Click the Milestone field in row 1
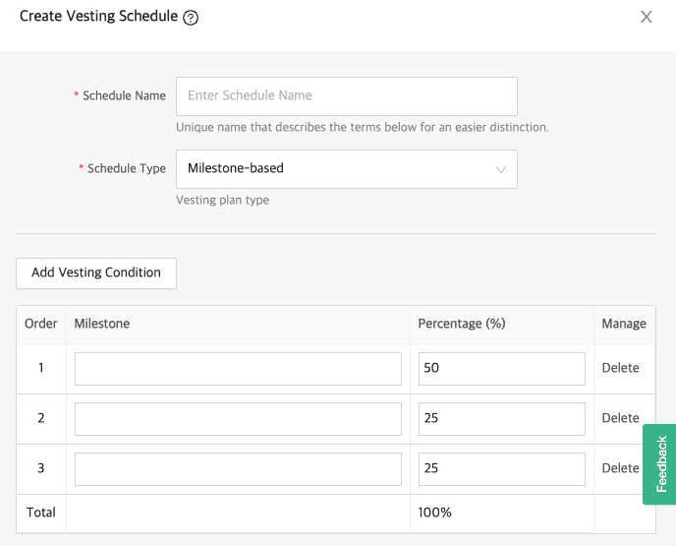The width and height of the screenshot is (676, 546). click(238, 369)
